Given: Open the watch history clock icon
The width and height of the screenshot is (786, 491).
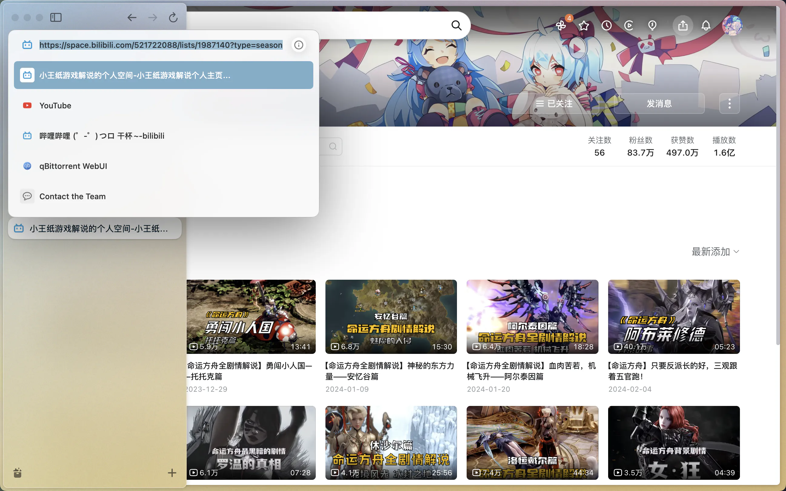Looking at the screenshot, I should pos(606,25).
